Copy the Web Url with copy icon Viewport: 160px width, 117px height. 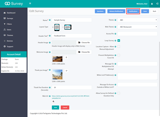[53, 101]
